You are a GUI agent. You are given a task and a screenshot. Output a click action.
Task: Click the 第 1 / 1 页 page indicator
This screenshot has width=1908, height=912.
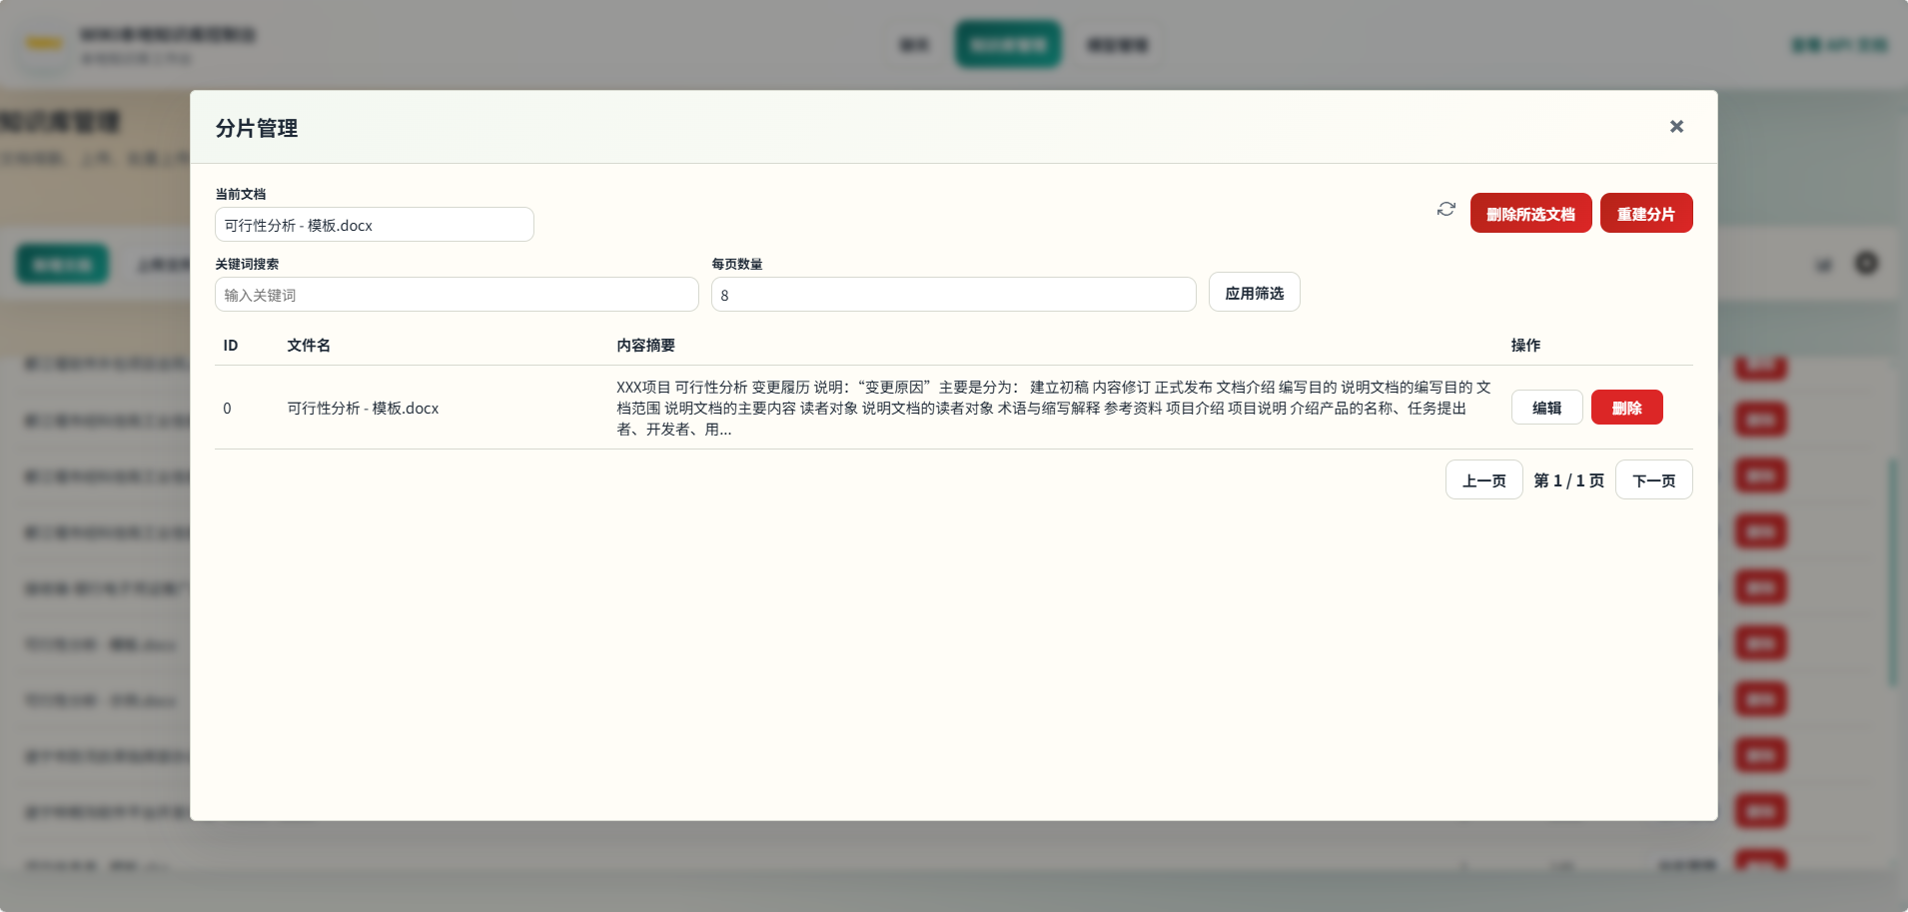click(x=1567, y=479)
